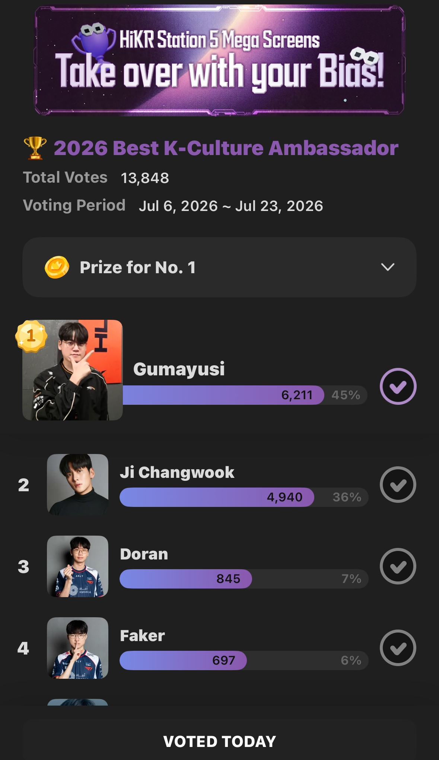
Task: Expand the Prize for No. 1 chevron
Action: click(388, 267)
